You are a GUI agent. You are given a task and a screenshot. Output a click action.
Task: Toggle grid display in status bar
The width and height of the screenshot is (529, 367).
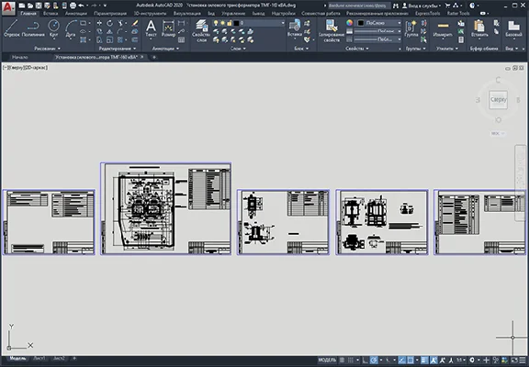click(351, 360)
